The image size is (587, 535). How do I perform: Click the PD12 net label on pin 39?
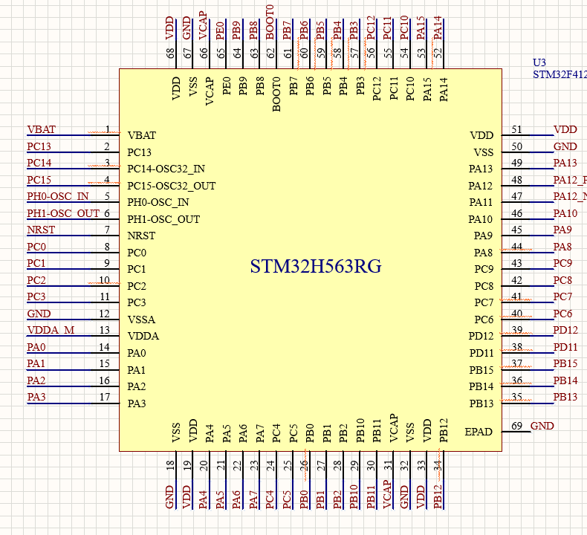pos(565,330)
